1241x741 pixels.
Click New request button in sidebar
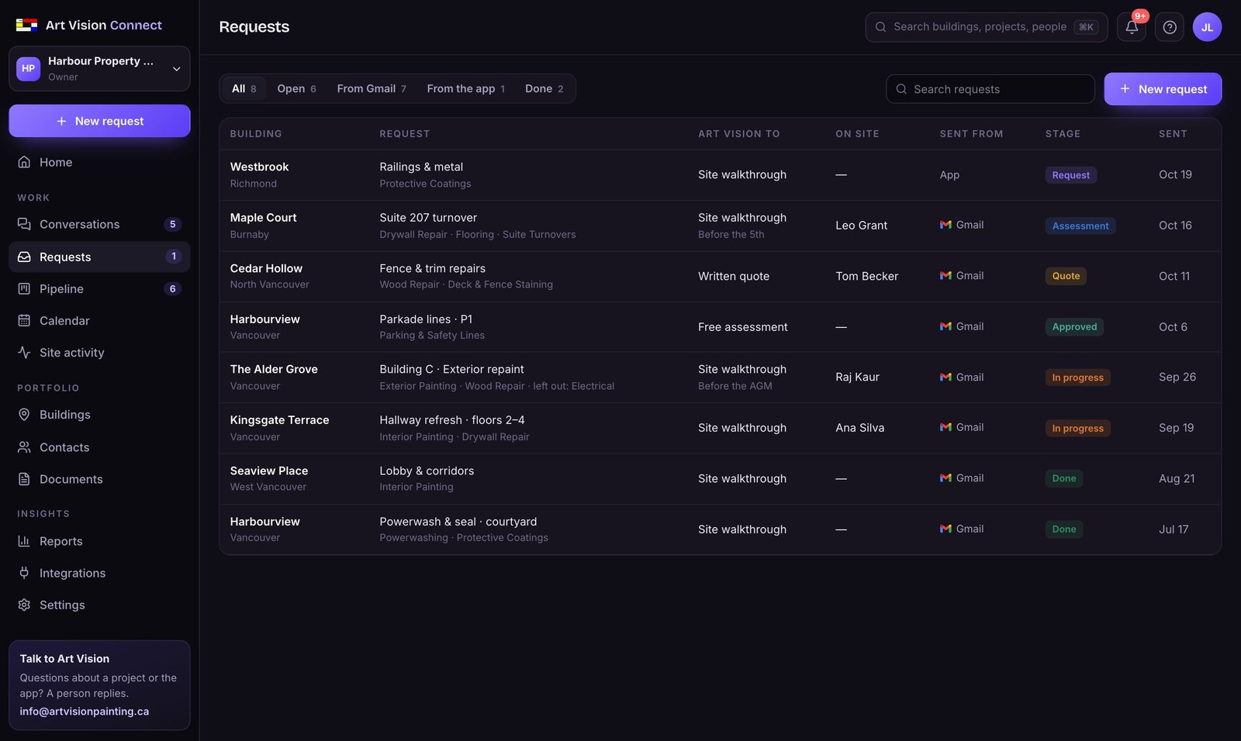pos(99,121)
